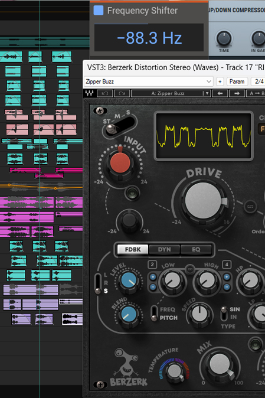Adjust the IN GAIN knob on the compressor
The height and width of the screenshot is (398, 265).
(x=258, y=38)
